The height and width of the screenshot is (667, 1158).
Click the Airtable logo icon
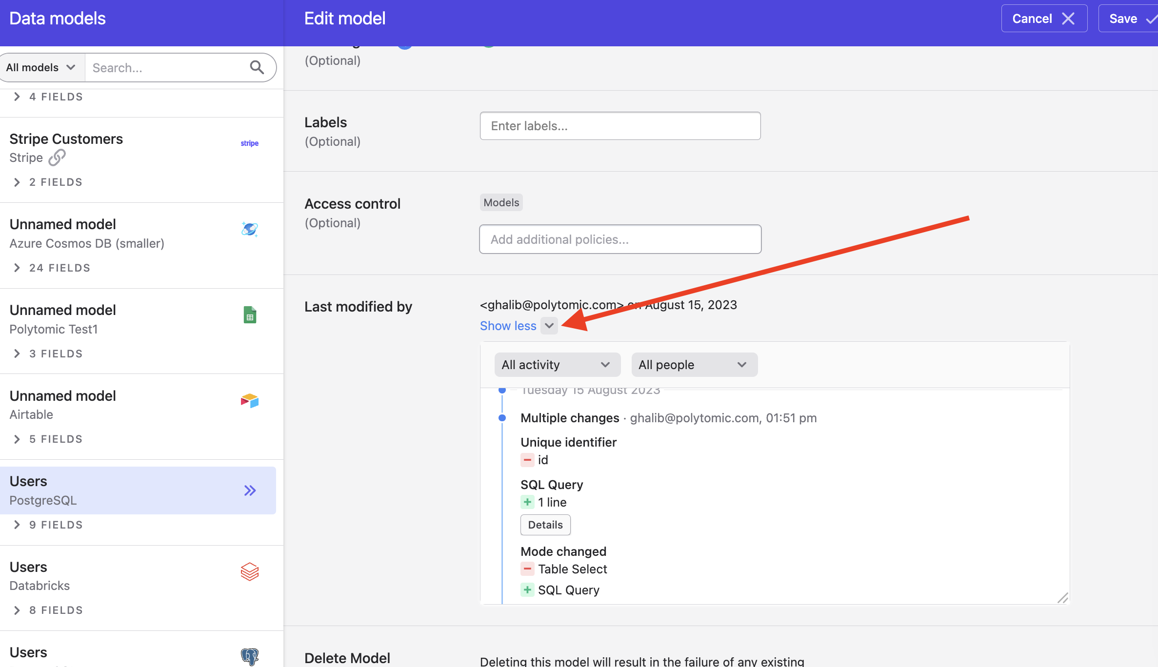(249, 401)
